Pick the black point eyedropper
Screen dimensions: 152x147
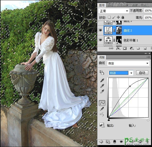point(102,81)
